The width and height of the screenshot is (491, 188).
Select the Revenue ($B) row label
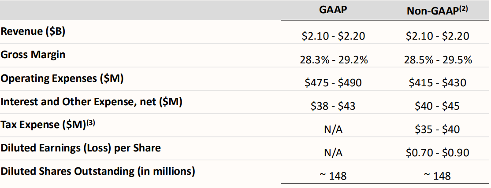(x=33, y=31)
